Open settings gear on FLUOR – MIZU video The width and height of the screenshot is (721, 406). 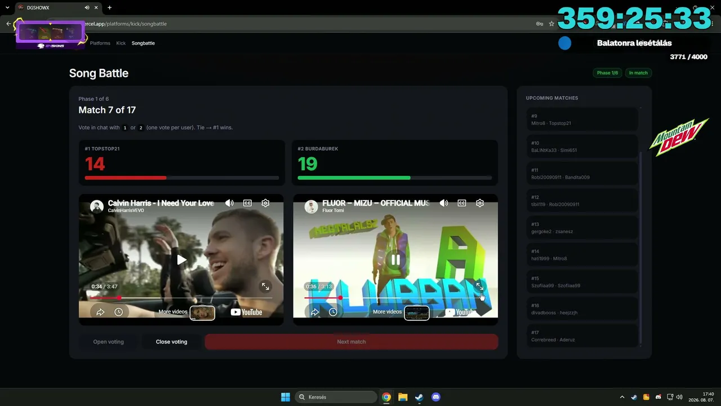480,203
